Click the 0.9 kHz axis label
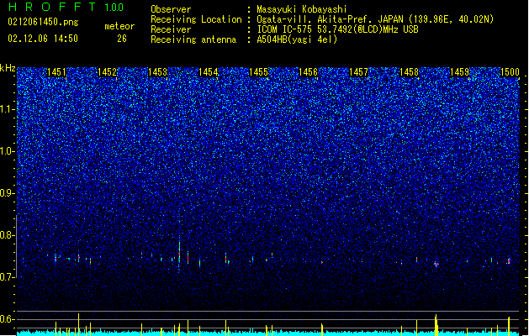This screenshot has width=529, height=336. click(7, 193)
